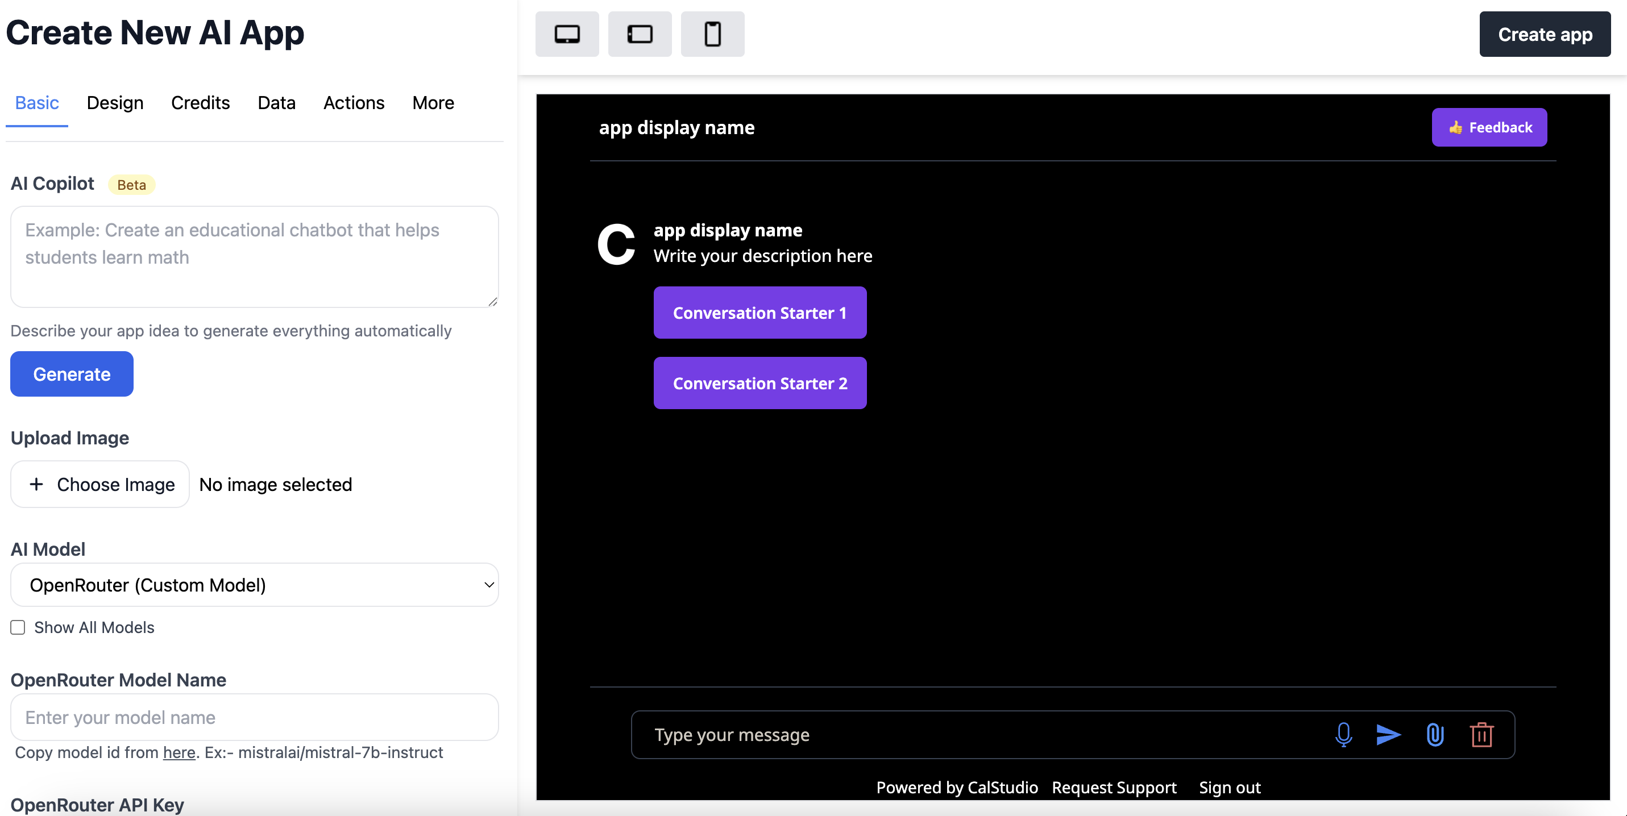Image resolution: width=1627 pixels, height=816 pixels.
Task: Open the AI Model dropdown
Action: [x=254, y=584]
